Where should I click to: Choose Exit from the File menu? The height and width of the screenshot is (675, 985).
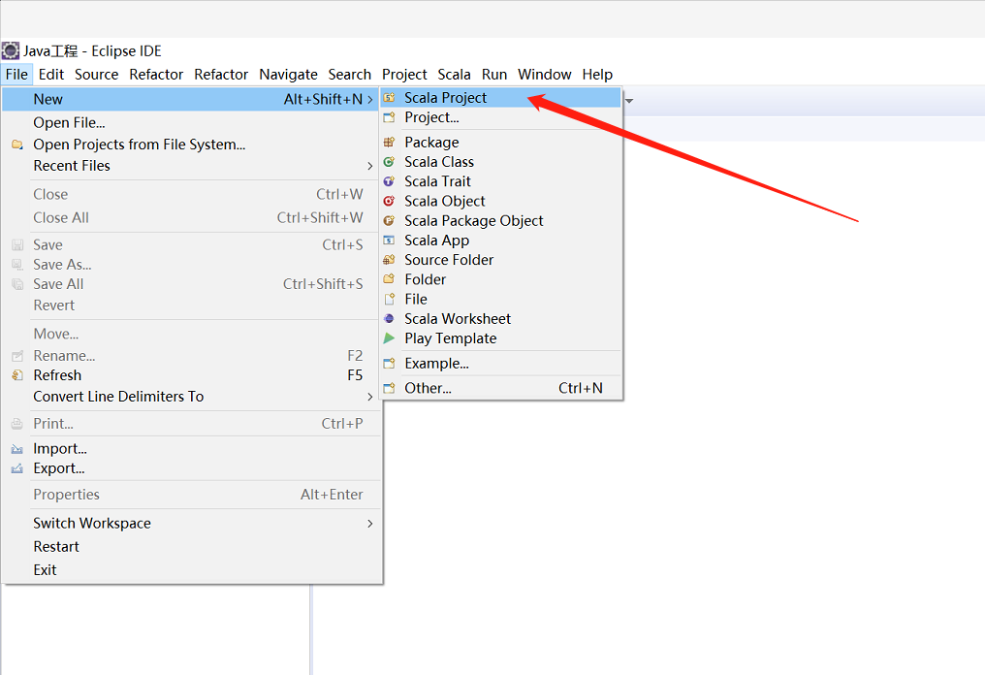point(192,570)
